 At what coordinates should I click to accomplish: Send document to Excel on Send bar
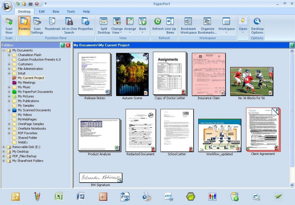pyautogui.click(x=59, y=197)
